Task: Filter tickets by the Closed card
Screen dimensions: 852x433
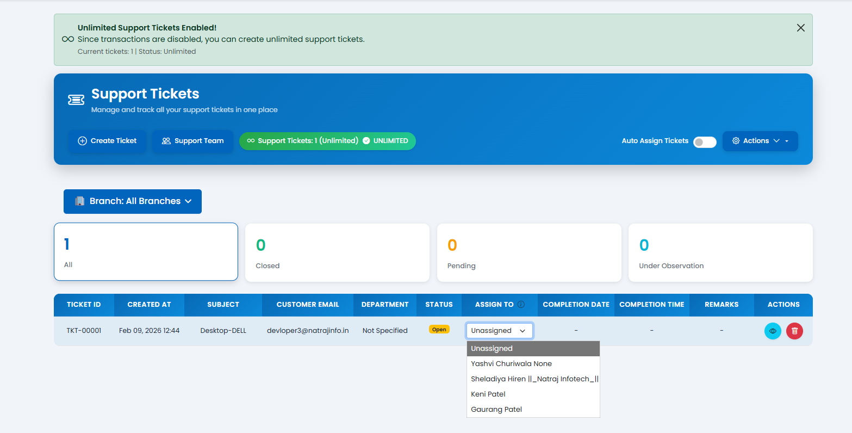Action: (337, 252)
